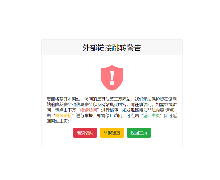Click the words 进行跳转 after red text
Image resolution: width=220 pixels, height=180 pixels.
110,110
